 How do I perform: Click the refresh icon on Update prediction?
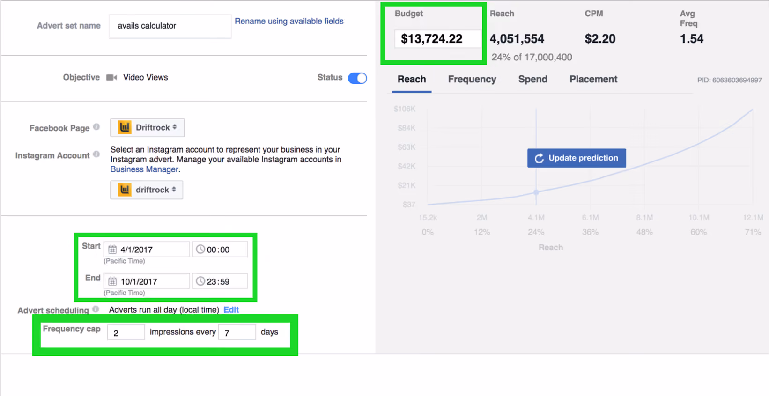(539, 158)
